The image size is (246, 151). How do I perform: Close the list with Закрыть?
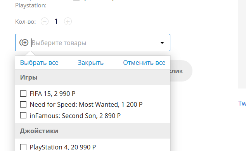[x=91, y=62]
